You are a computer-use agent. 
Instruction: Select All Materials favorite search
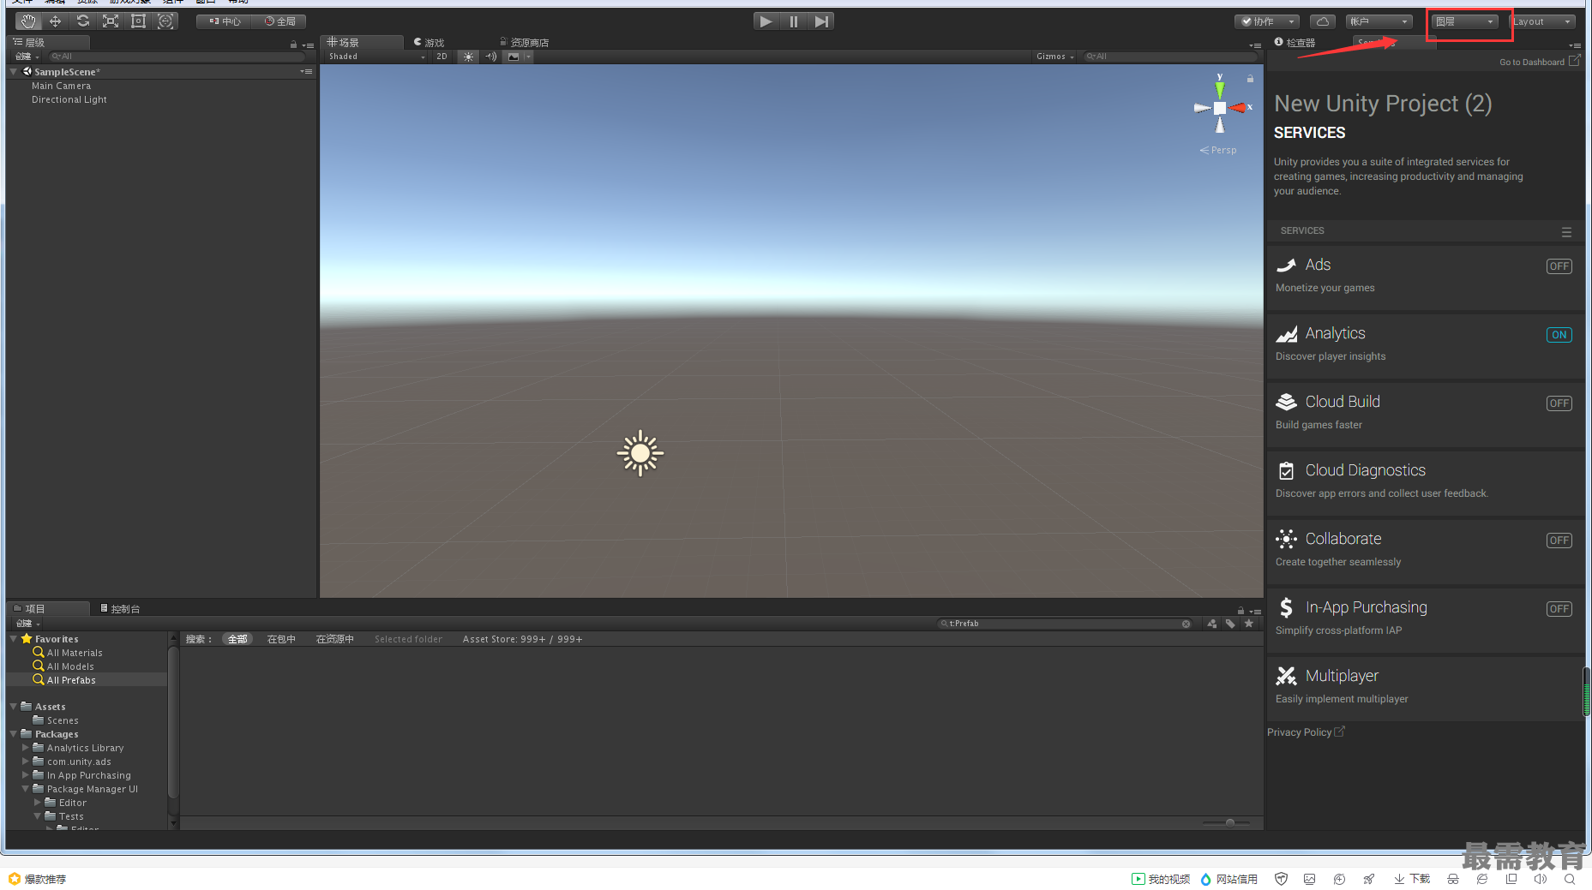pos(75,653)
